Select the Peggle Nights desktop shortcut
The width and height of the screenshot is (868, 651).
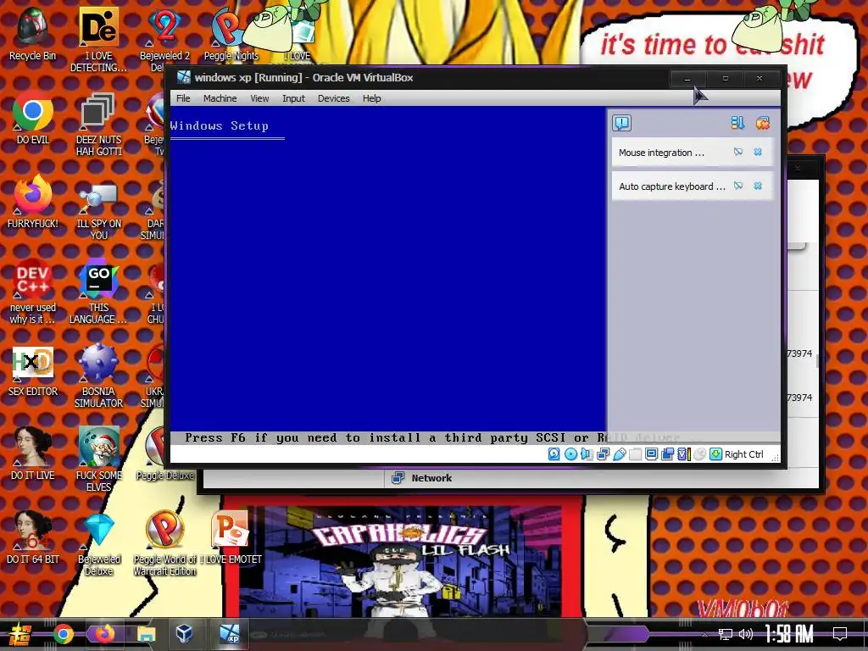click(231, 34)
